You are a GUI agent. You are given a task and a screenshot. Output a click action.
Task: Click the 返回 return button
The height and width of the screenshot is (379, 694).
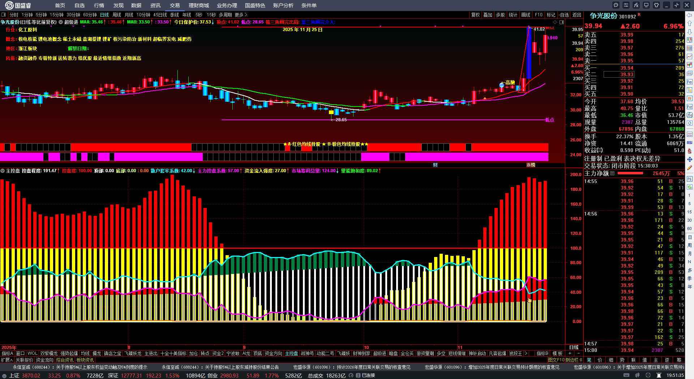click(577, 15)
